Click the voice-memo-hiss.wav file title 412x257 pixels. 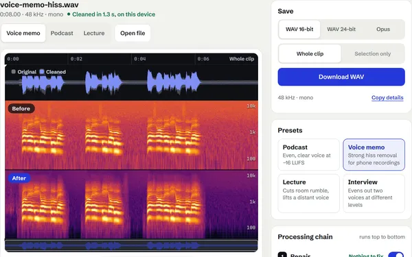click(x=39, y=5)
